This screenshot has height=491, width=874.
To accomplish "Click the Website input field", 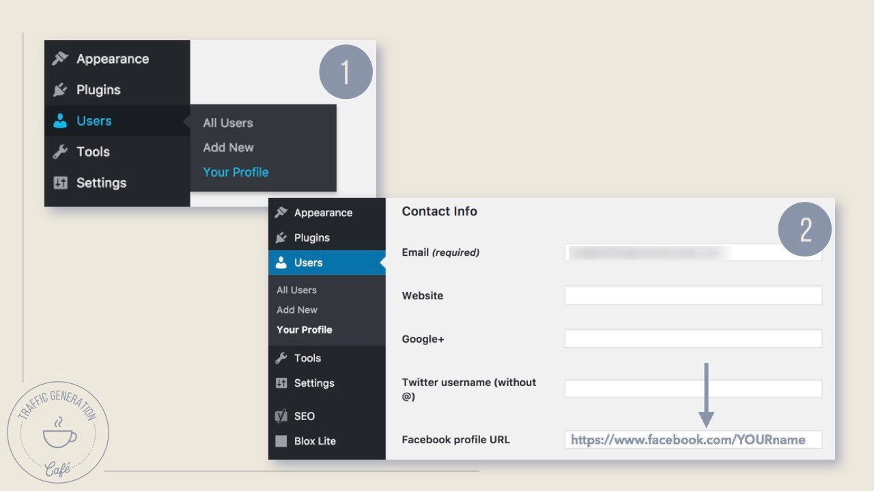I will point(692,295).
